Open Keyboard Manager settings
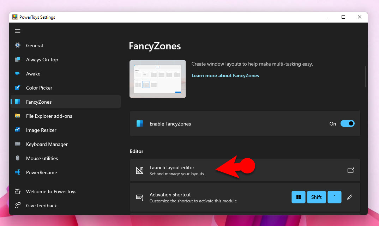 click(x=66, y=144)
